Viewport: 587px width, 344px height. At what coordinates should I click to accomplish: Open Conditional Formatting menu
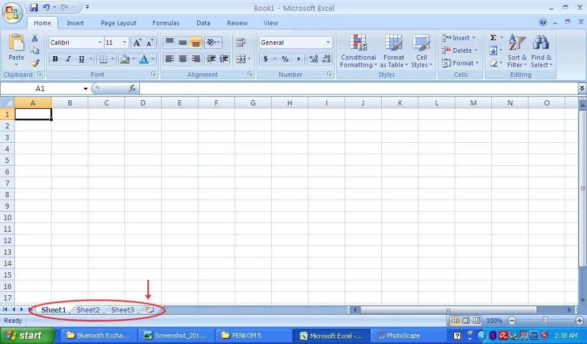[x=358, y=51]
